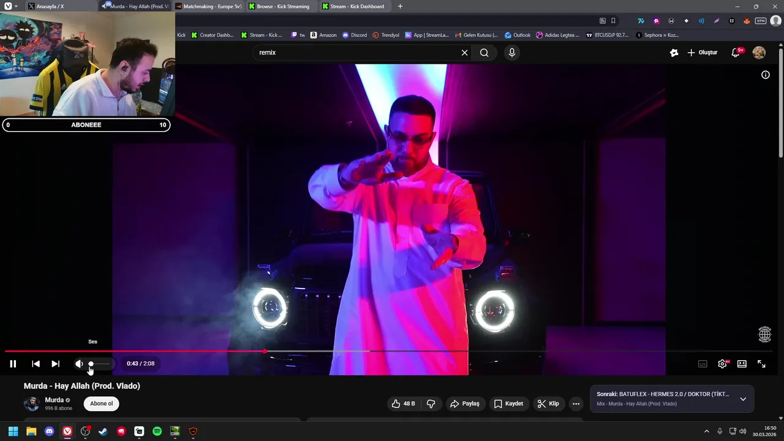Skip to next video
784x441 pixels.
(x=55, y=364)
